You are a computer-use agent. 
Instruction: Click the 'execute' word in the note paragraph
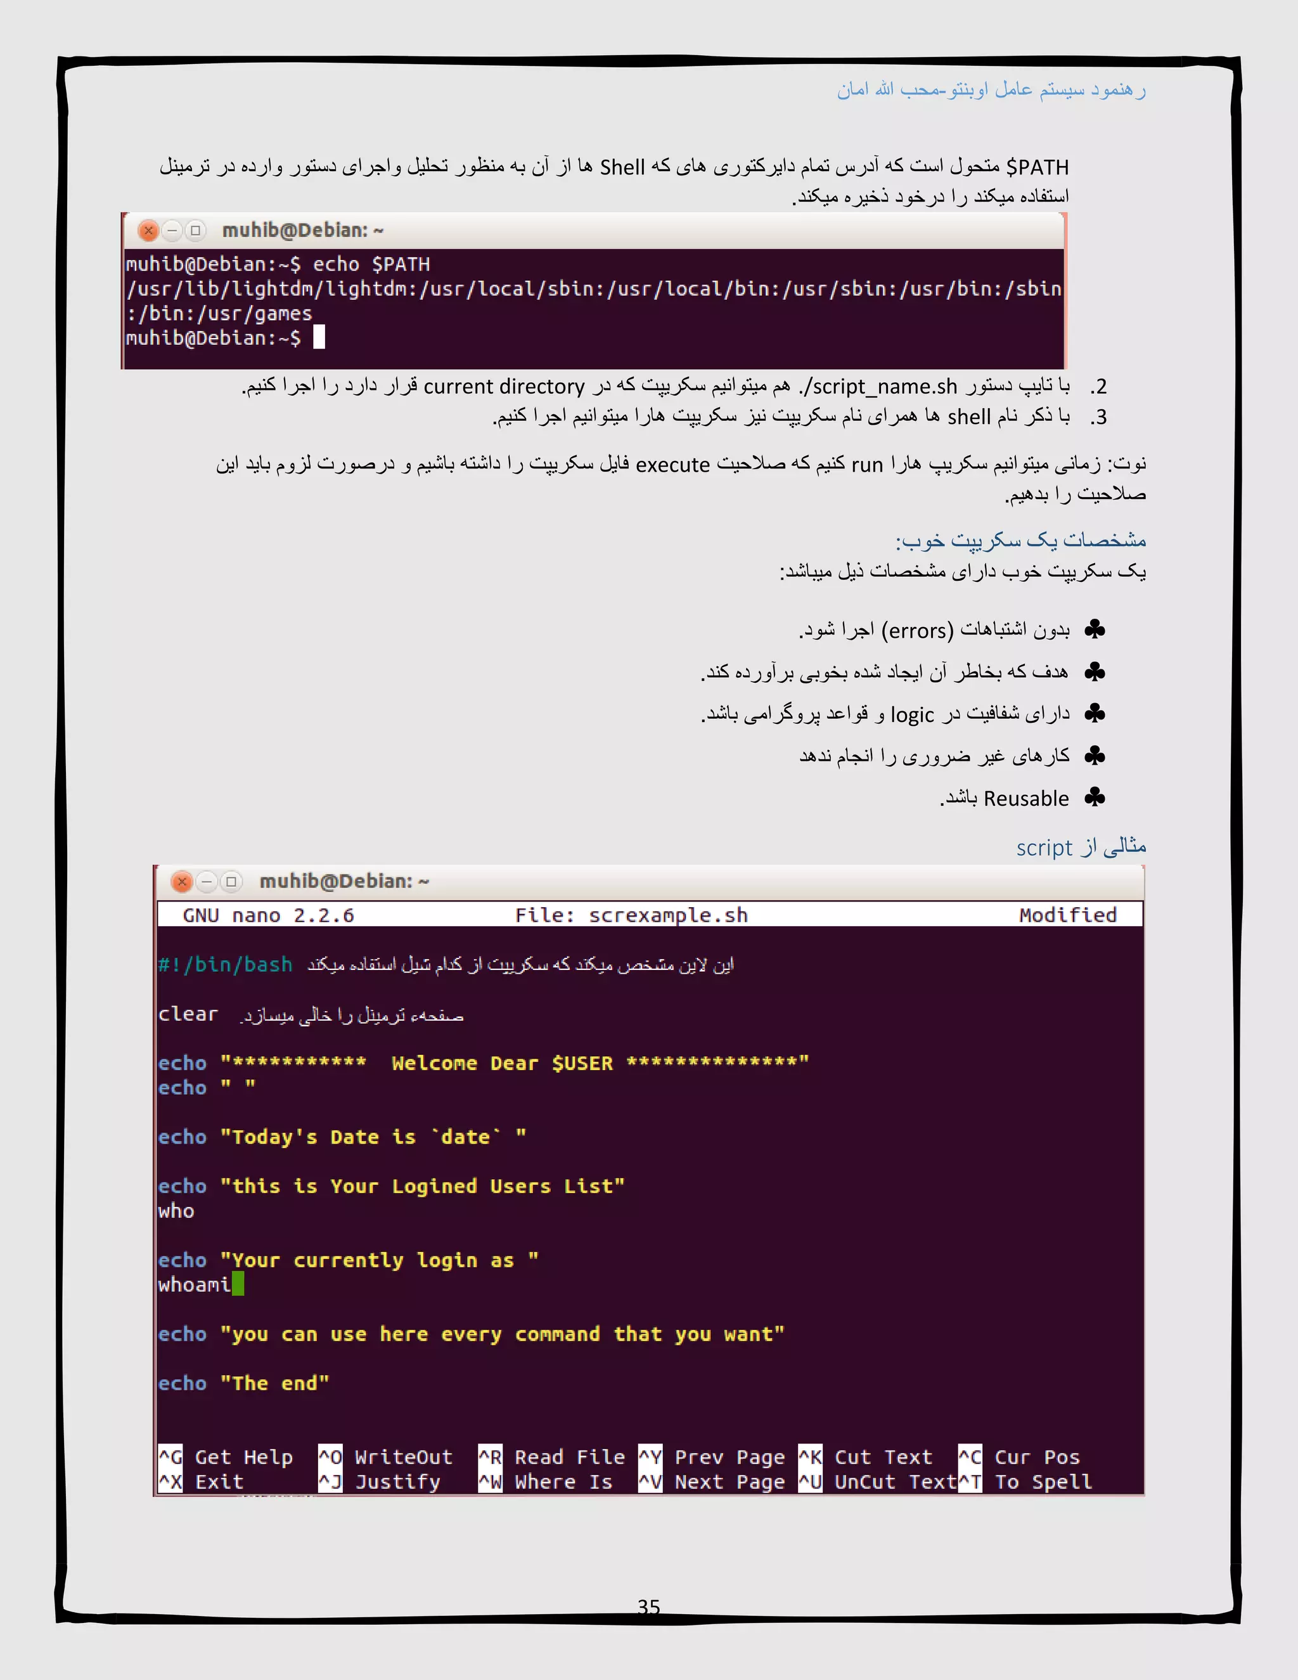[x=673, y=465]
